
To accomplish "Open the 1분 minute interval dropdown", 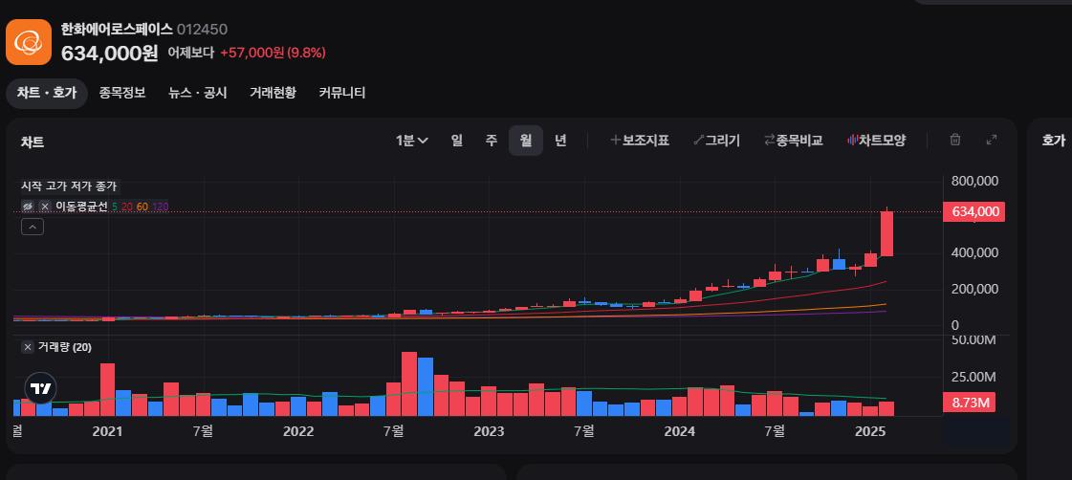I will (412, 141).
